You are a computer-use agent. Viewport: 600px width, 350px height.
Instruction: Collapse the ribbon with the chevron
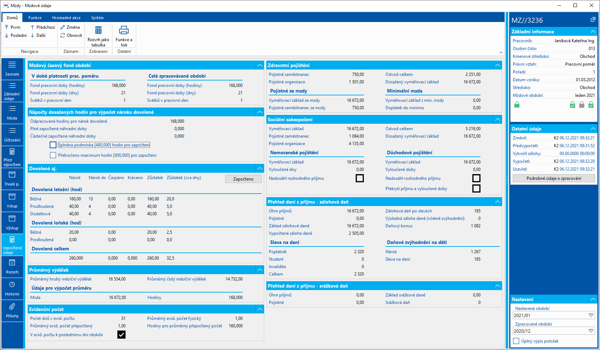click(x=501, y=52)
